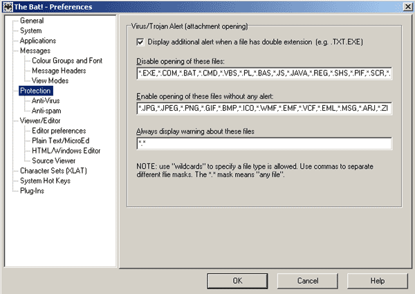Select Colour Groups and Font

coord(67,61)
